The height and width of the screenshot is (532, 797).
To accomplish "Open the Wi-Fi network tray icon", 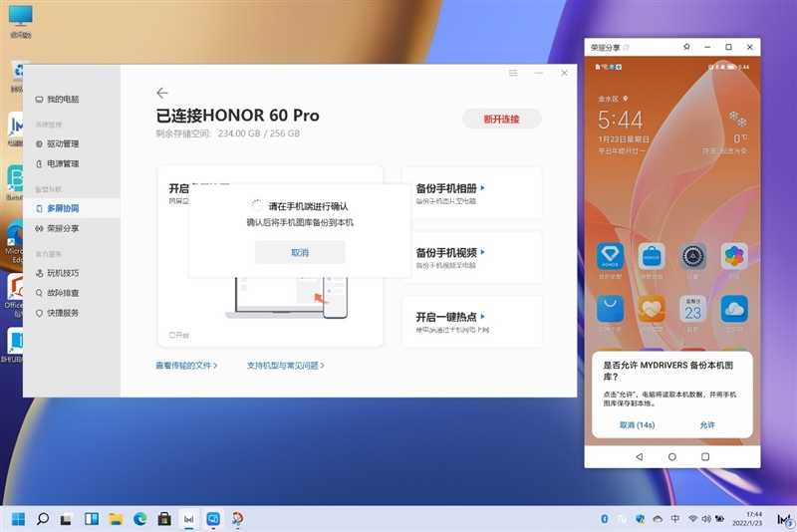I will [x=692, y=519].
